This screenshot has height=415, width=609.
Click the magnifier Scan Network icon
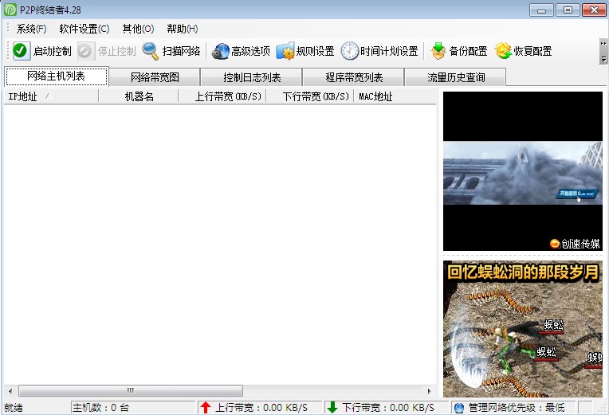[x=151, y=51]
